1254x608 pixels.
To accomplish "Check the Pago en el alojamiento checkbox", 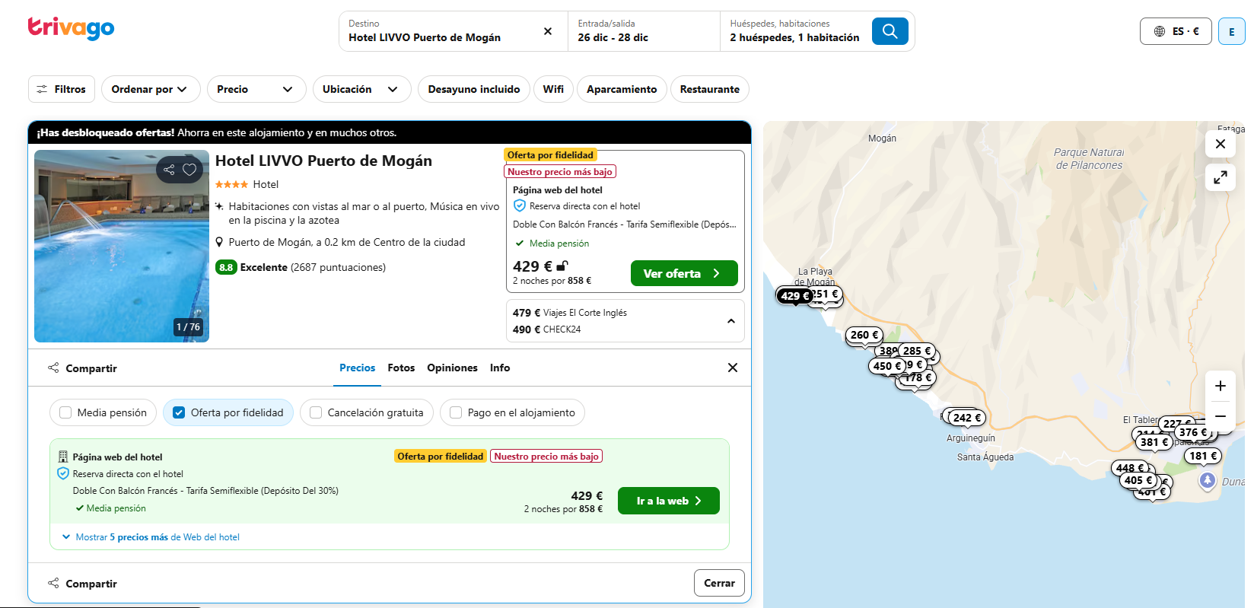I will coord(456,412).
